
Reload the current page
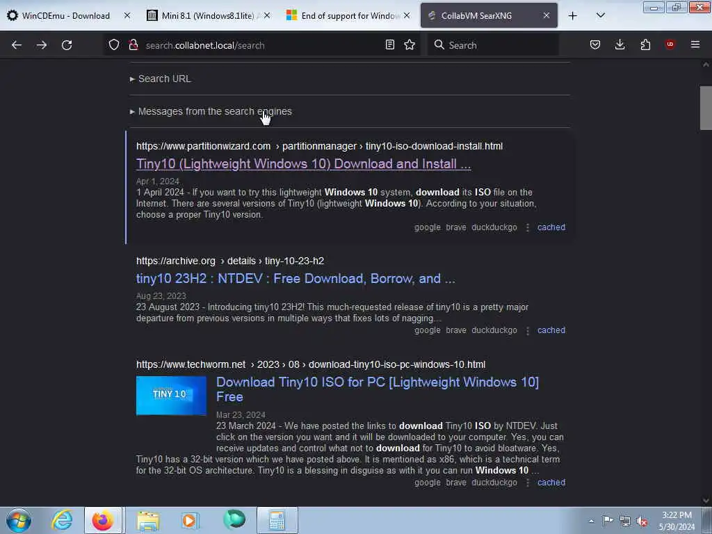pyautogui.click(x=67, y=45)
